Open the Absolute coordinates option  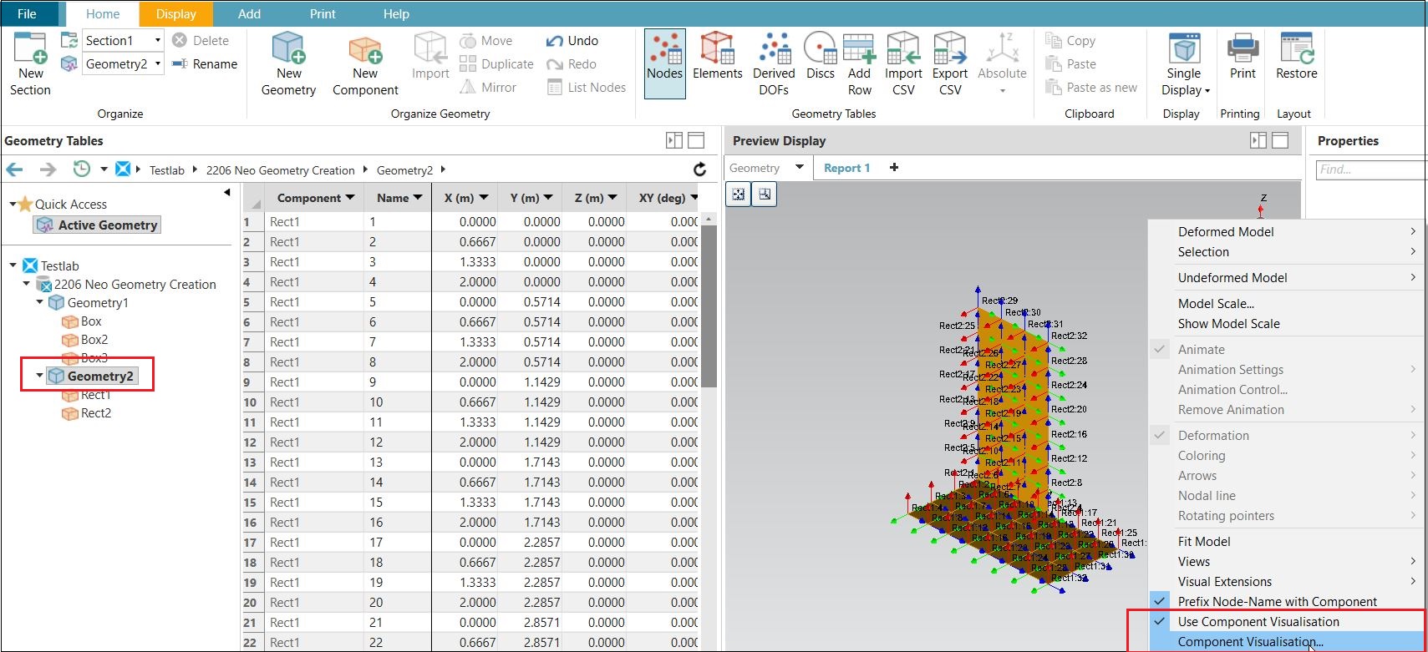coord(1002,64)
